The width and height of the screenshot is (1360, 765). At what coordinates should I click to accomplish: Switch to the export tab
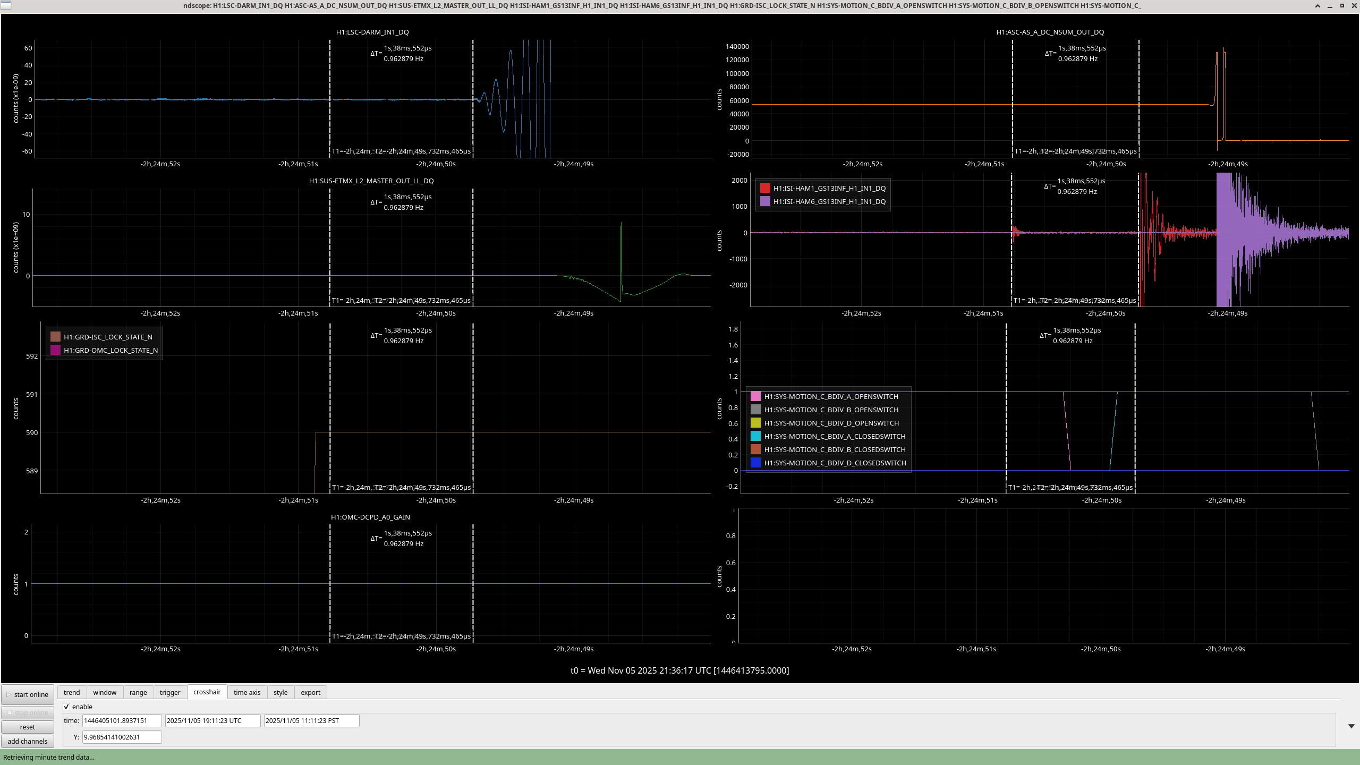[x=310, y=692]
